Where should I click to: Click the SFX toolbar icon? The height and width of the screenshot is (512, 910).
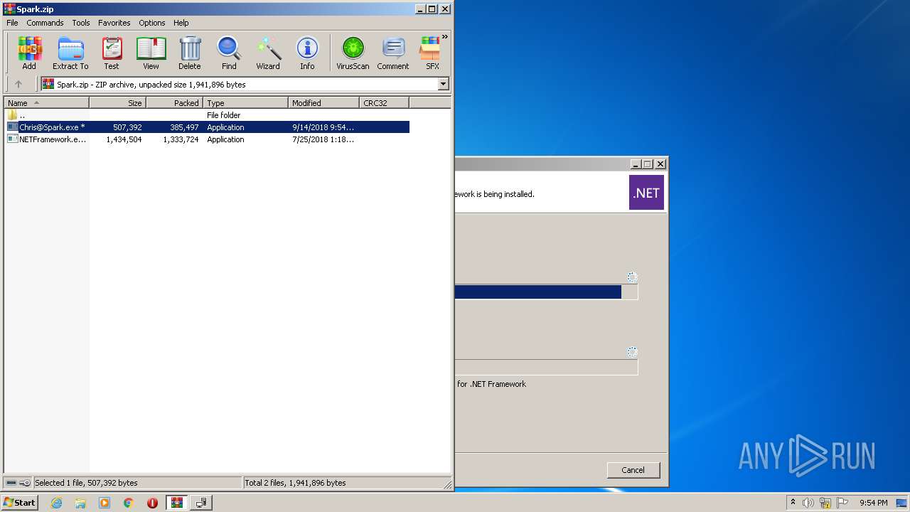tap(432, 53)
